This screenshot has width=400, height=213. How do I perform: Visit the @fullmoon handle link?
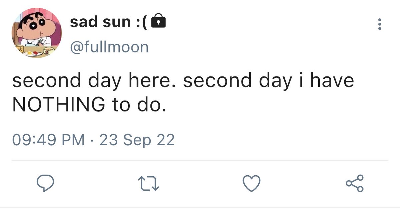coord(109,47)
